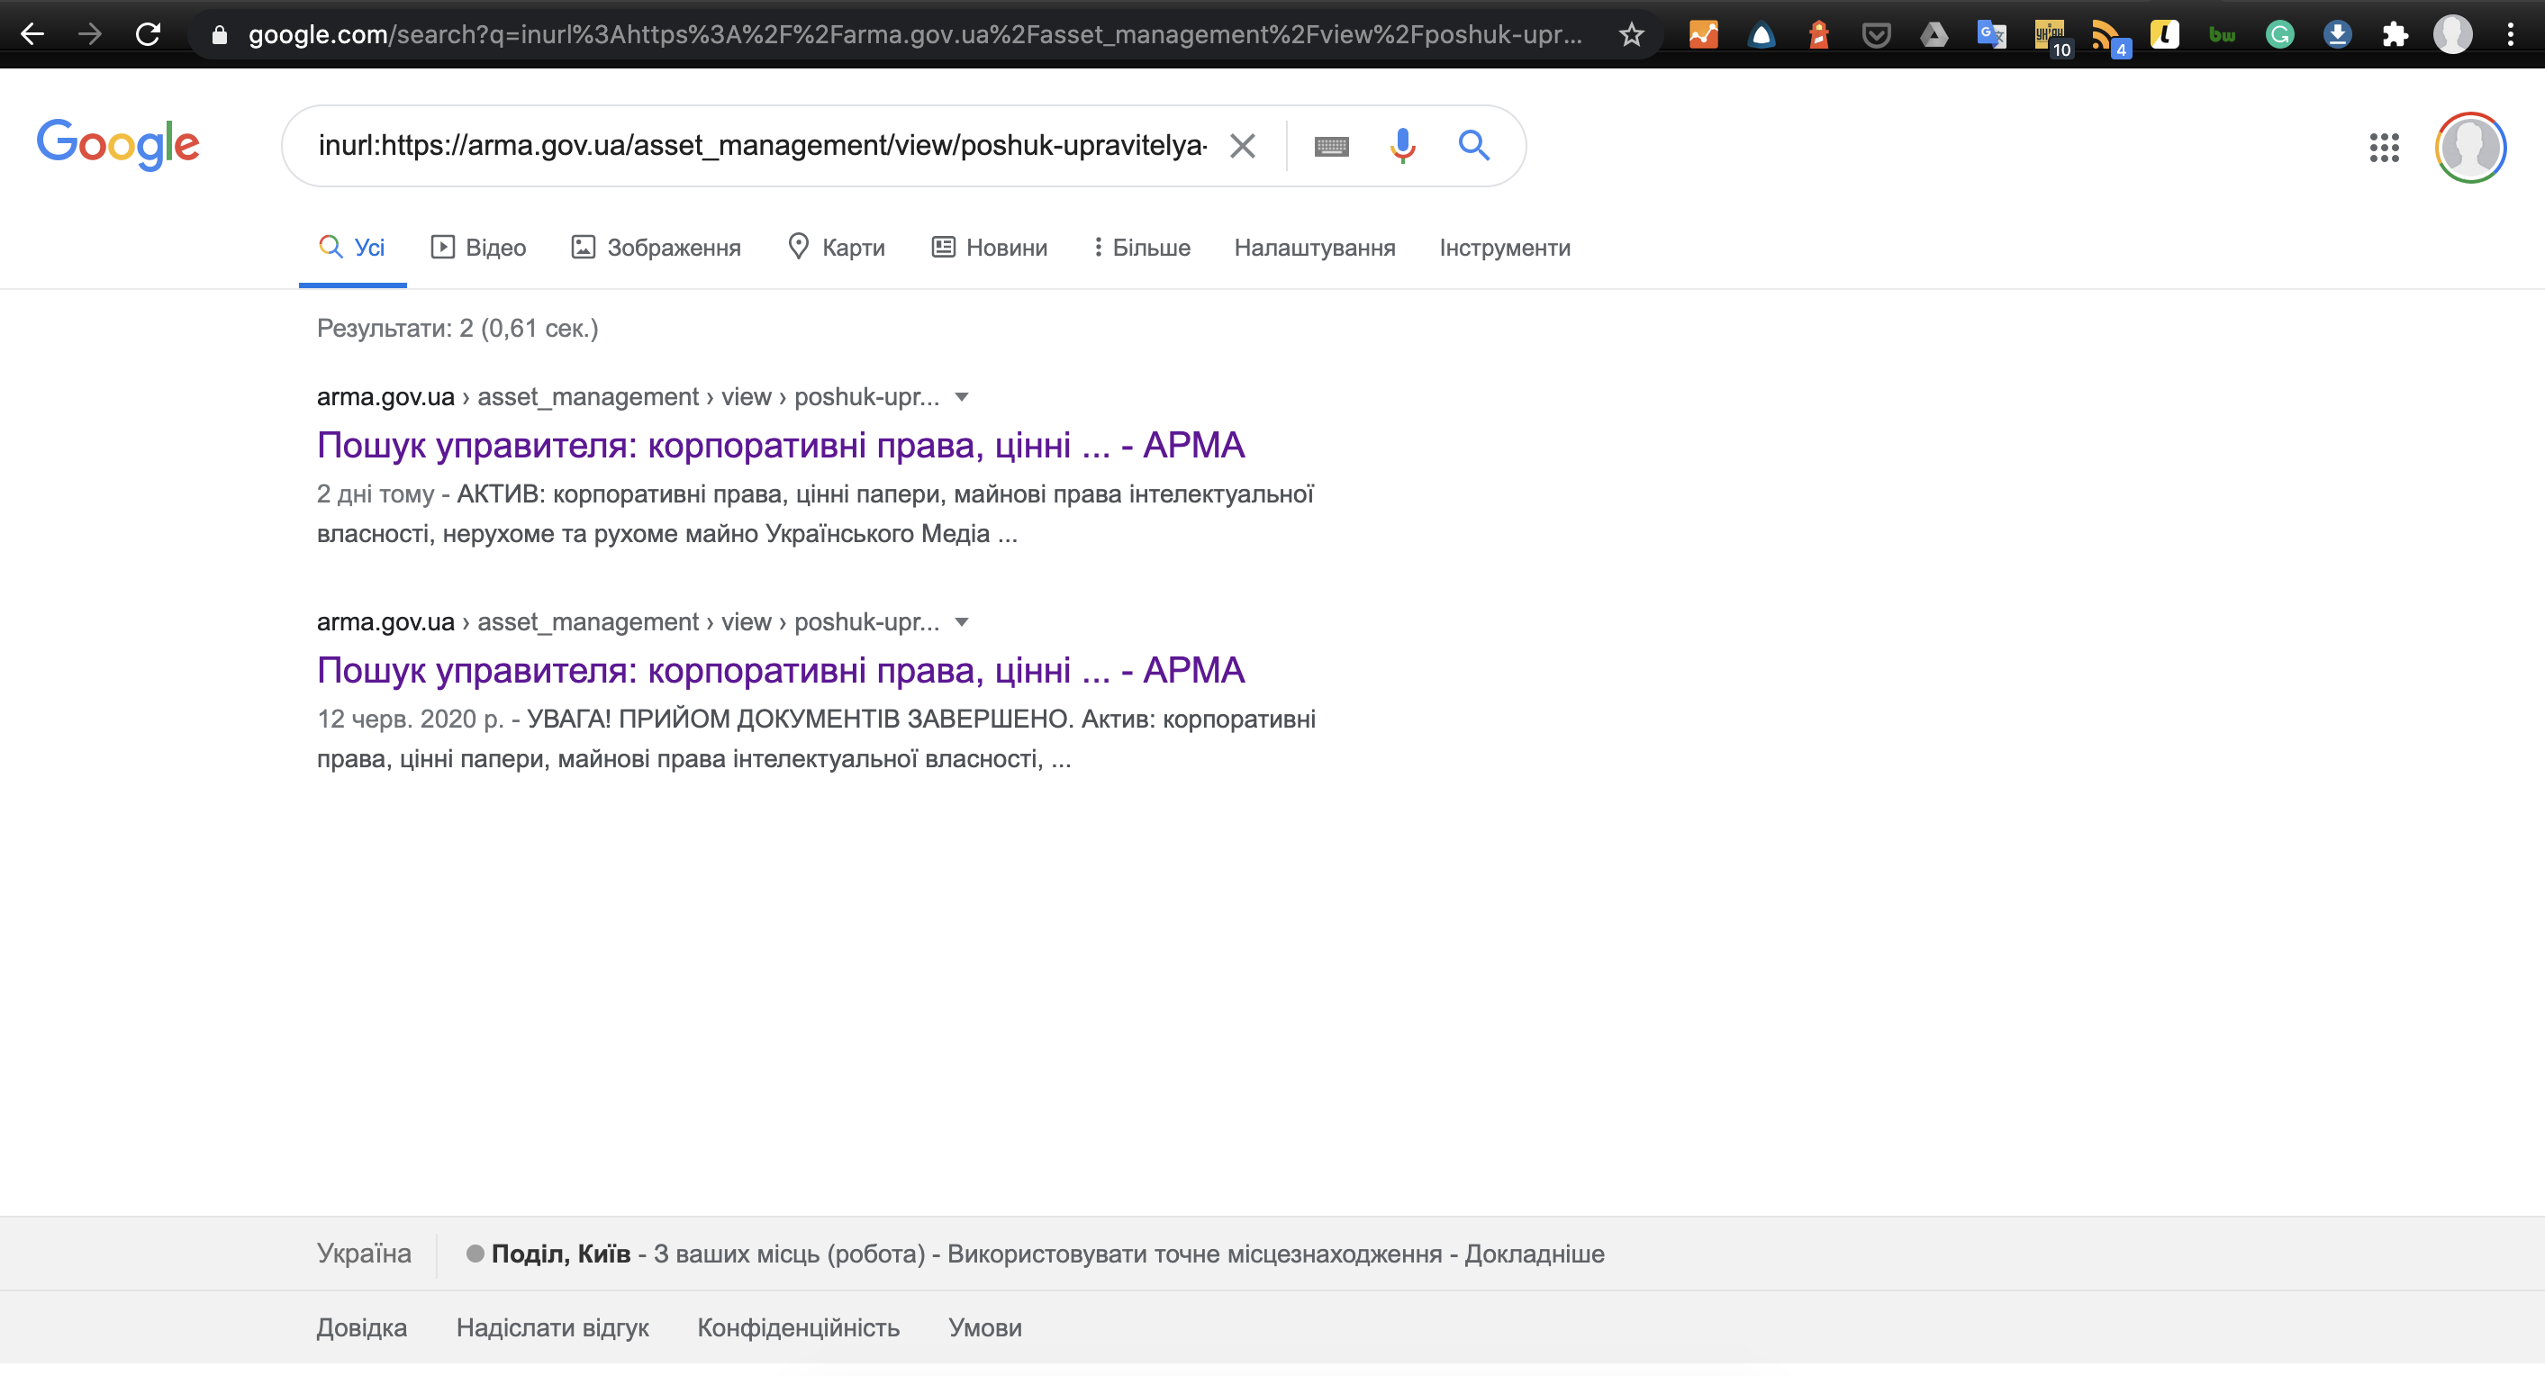Click the browser address bar URL
Viewport: 2545px width, 1376px height.
tap(915, 35)
